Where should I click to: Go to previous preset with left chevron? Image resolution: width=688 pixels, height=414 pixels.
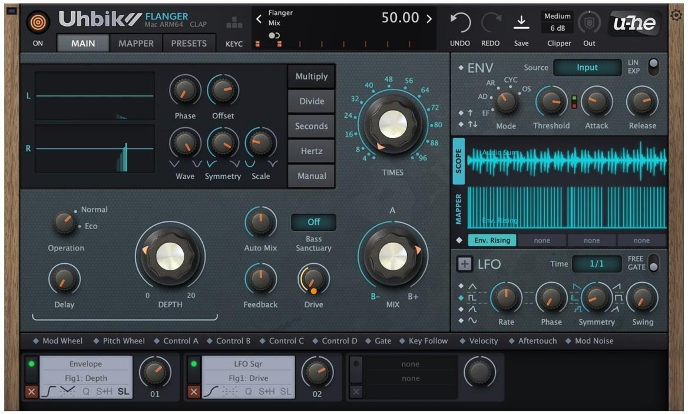(x=259, y=19)
